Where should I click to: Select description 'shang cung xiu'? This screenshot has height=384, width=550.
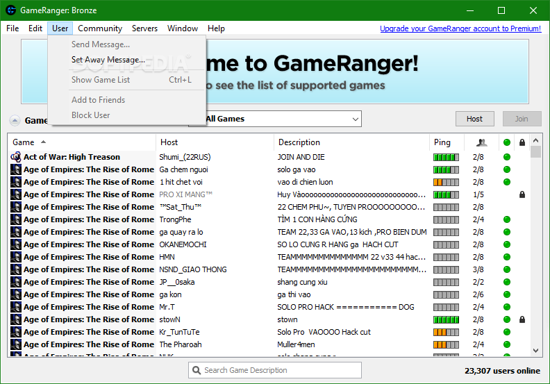(x=302, y=282)
